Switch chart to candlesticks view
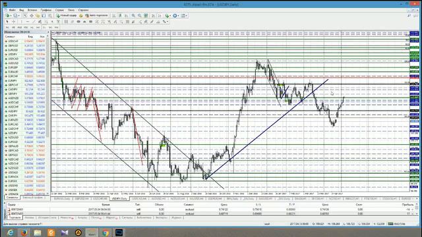The image size is (422, 237). pyautogui.click(x=120, y=16)
